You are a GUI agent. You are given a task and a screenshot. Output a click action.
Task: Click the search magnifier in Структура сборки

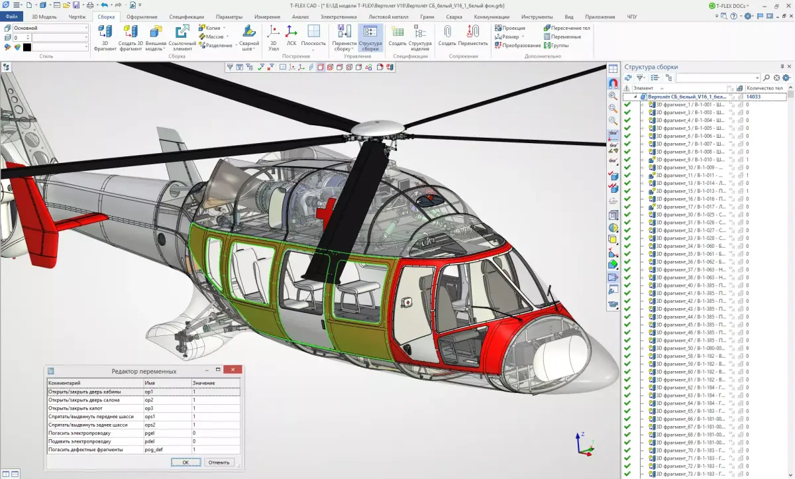767,78
